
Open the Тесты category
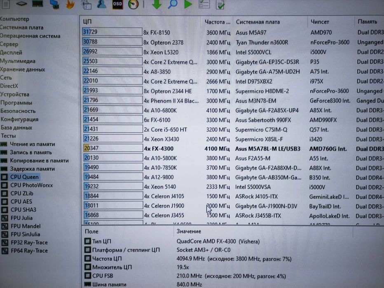tap(8, 136)
